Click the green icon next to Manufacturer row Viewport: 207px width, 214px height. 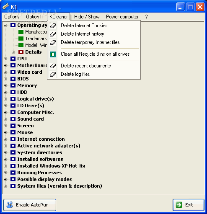click(21, 32)
